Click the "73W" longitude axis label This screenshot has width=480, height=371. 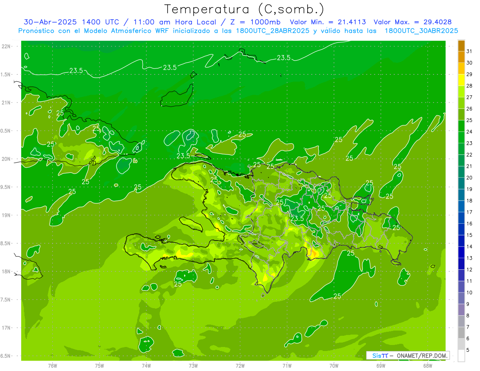[x=193, y=366]
